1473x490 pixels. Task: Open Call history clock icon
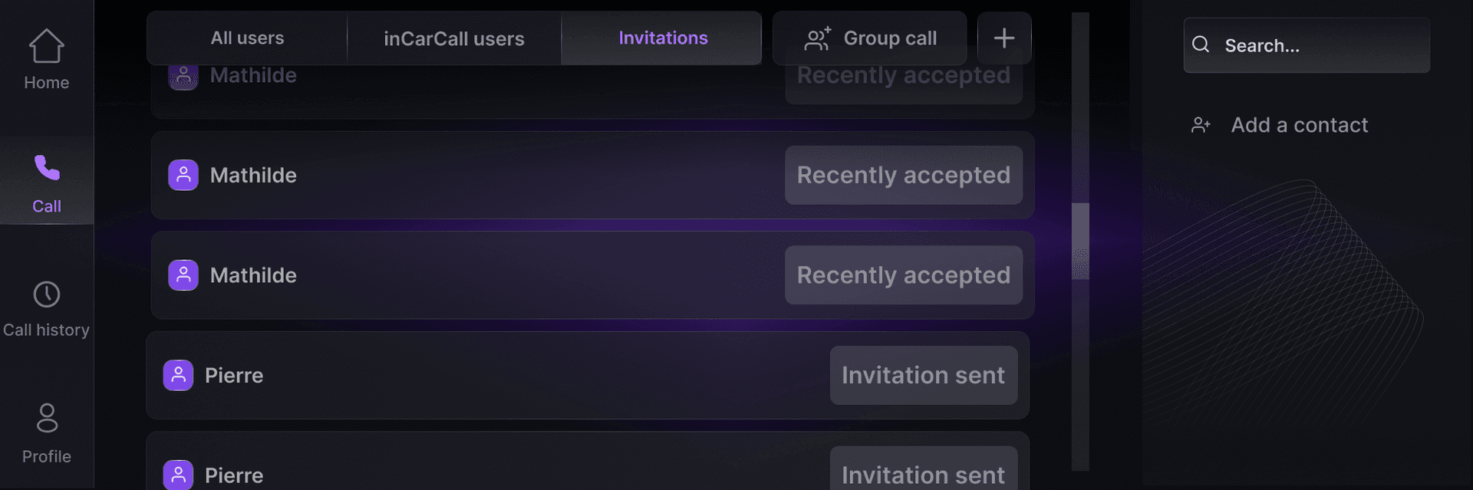coord(46,294)
